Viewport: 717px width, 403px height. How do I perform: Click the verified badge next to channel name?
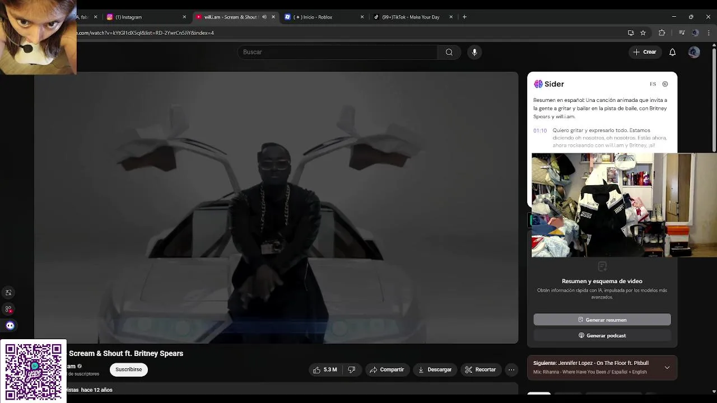[80, 366]
